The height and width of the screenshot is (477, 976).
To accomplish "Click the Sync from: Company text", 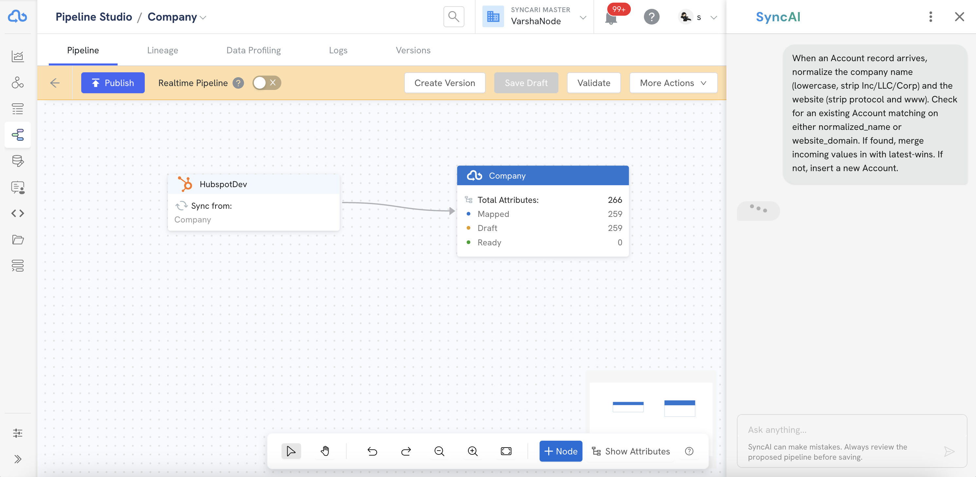I will pyautogui.click(x=203, y=213).
